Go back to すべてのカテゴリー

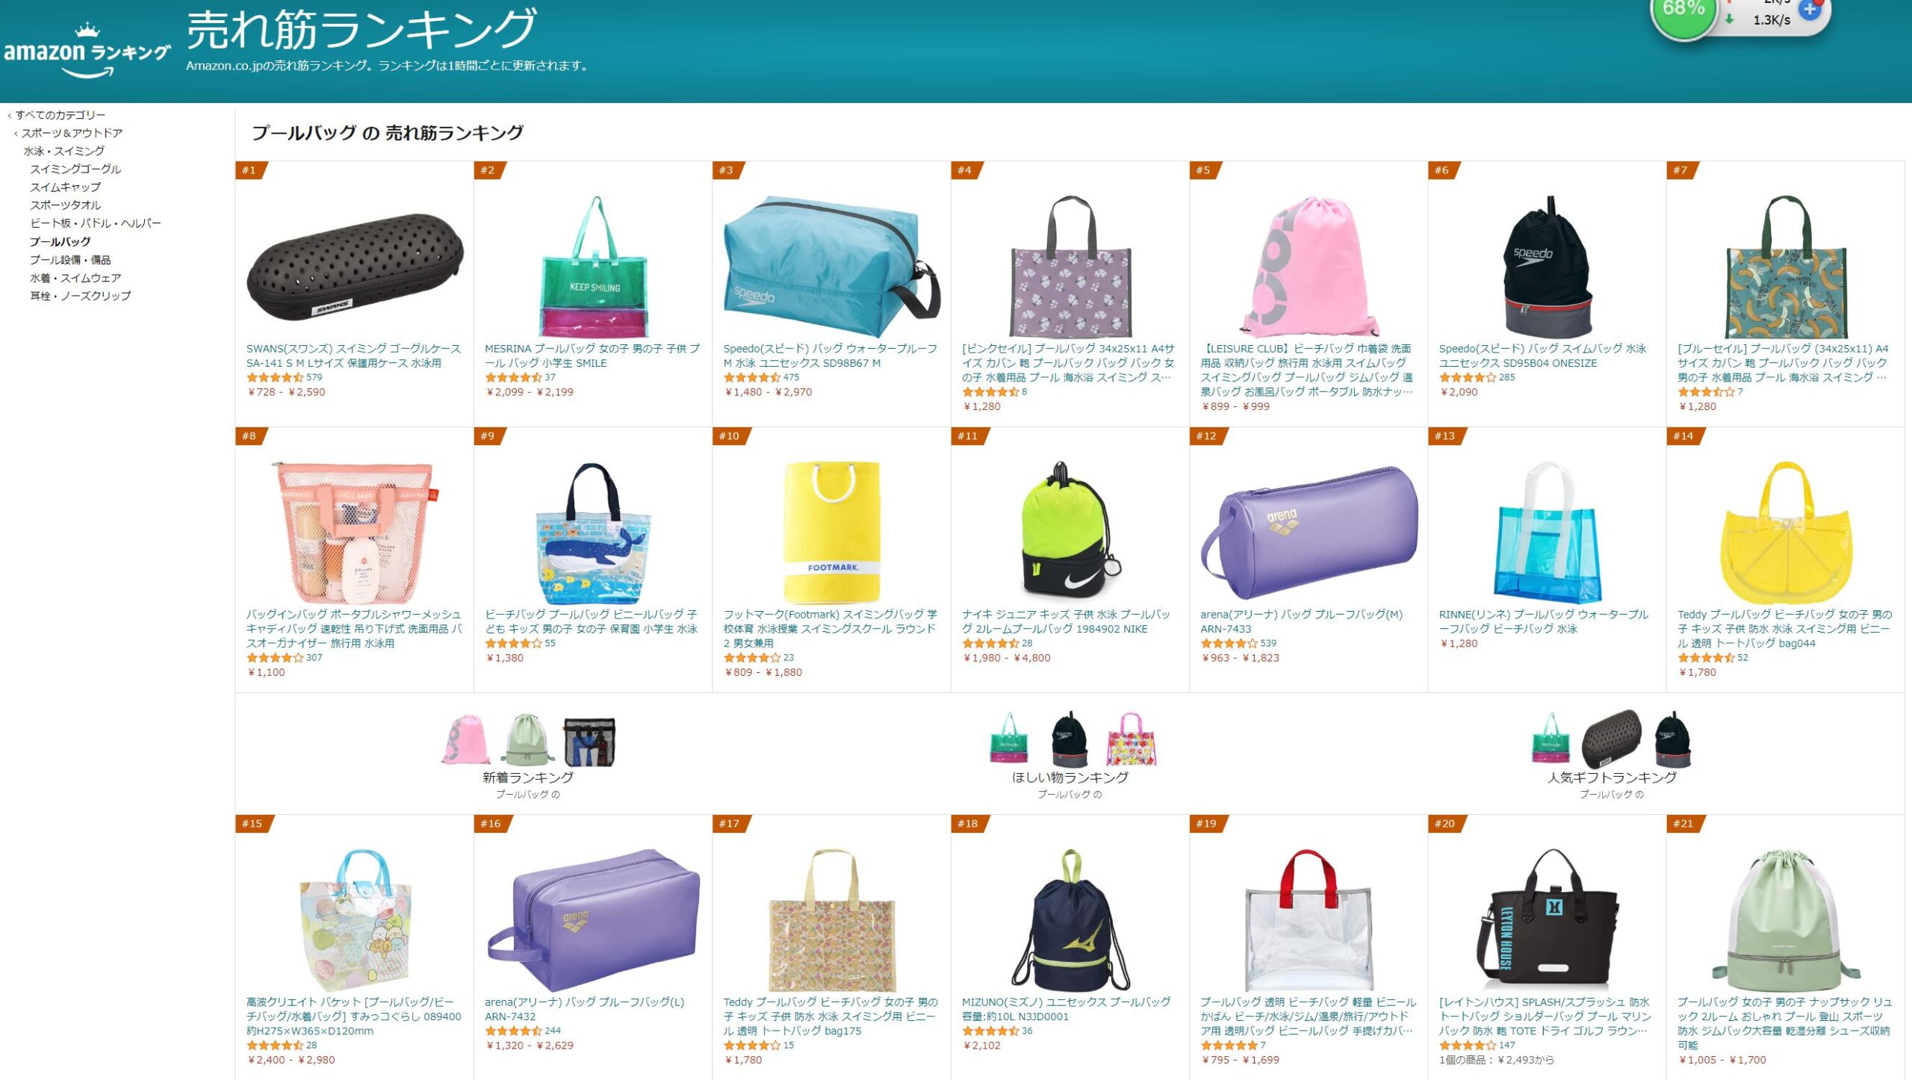point(60,115)
